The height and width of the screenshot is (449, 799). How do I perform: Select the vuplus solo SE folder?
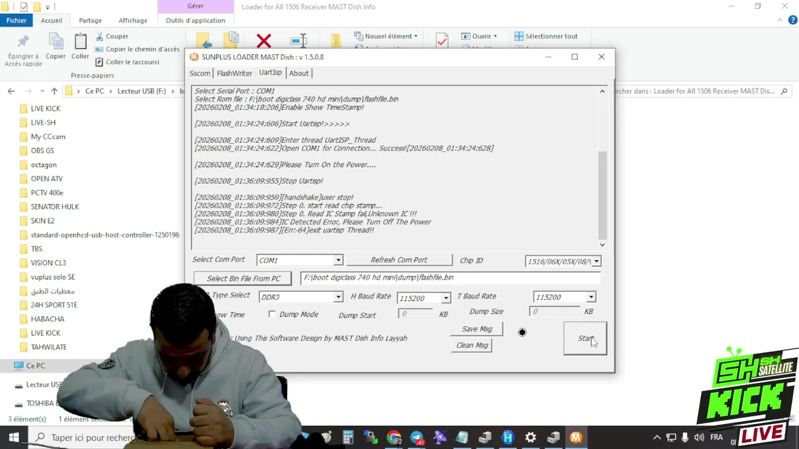[53, 277]
